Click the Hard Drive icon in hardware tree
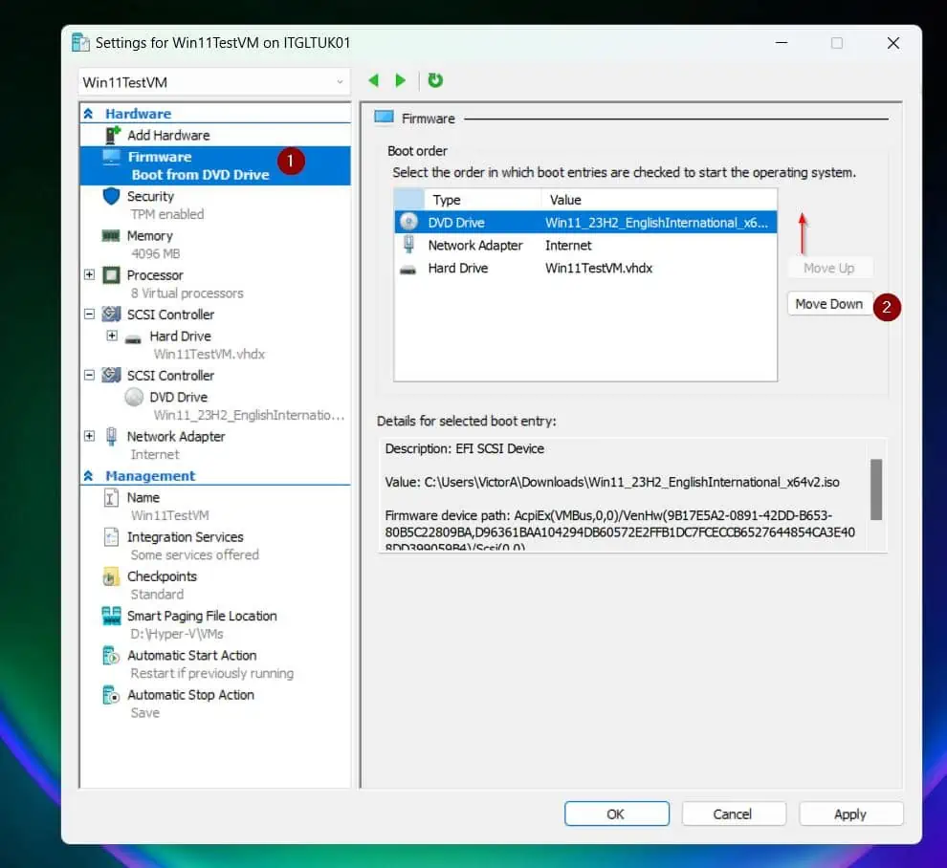947x868 pixels. 133,337
